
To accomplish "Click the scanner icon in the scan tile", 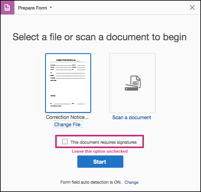I will 133,83.
